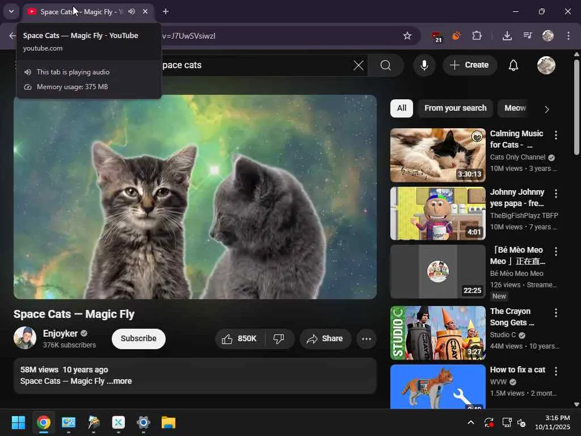Open Calming Music for Cats title
The image size is (581, 436).
(x=516, y=139)
